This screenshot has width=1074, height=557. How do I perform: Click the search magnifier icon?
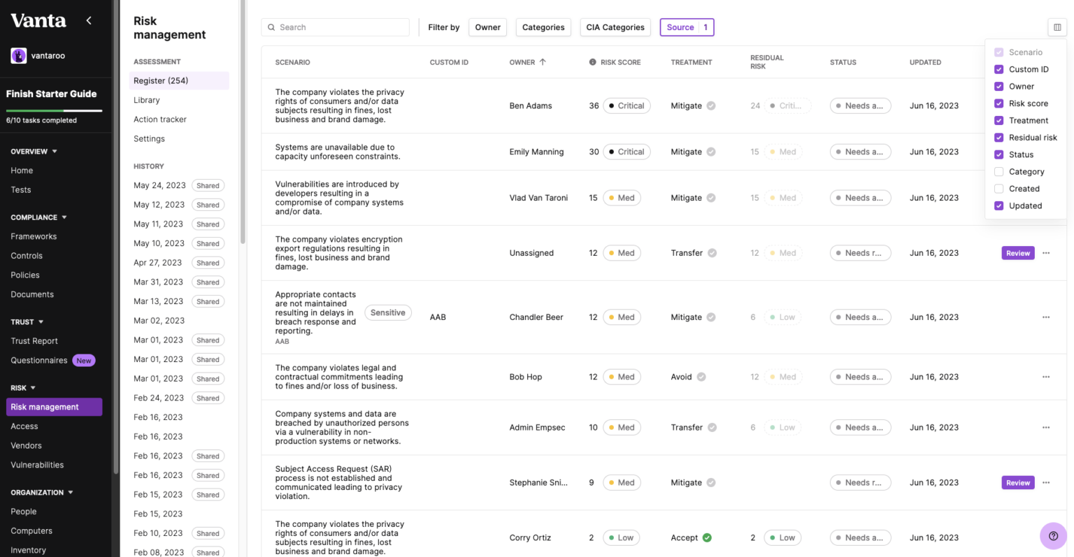[x=271, y=27]
